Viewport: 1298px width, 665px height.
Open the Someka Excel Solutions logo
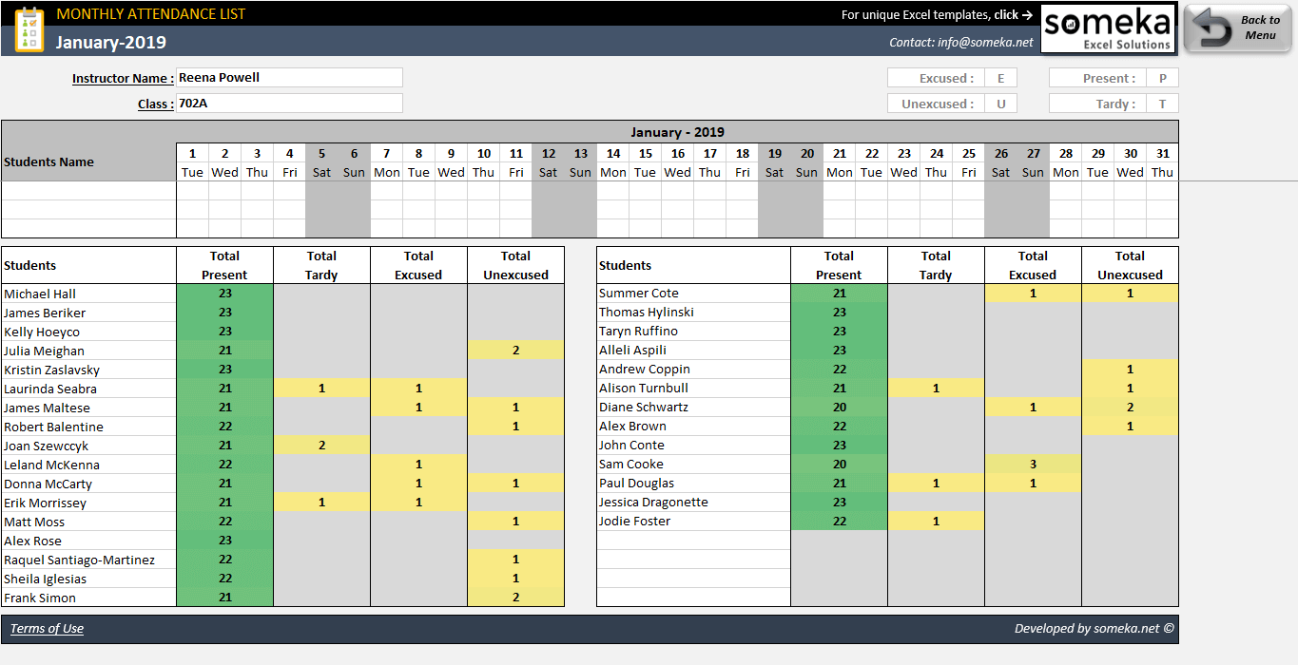coord(1108,28)
